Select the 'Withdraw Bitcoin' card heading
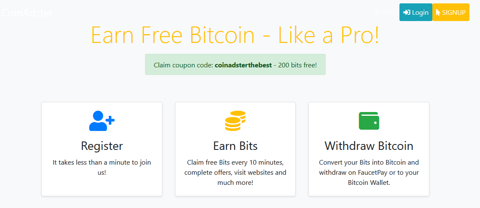This screenshot has height=208, width=480. 369,146
